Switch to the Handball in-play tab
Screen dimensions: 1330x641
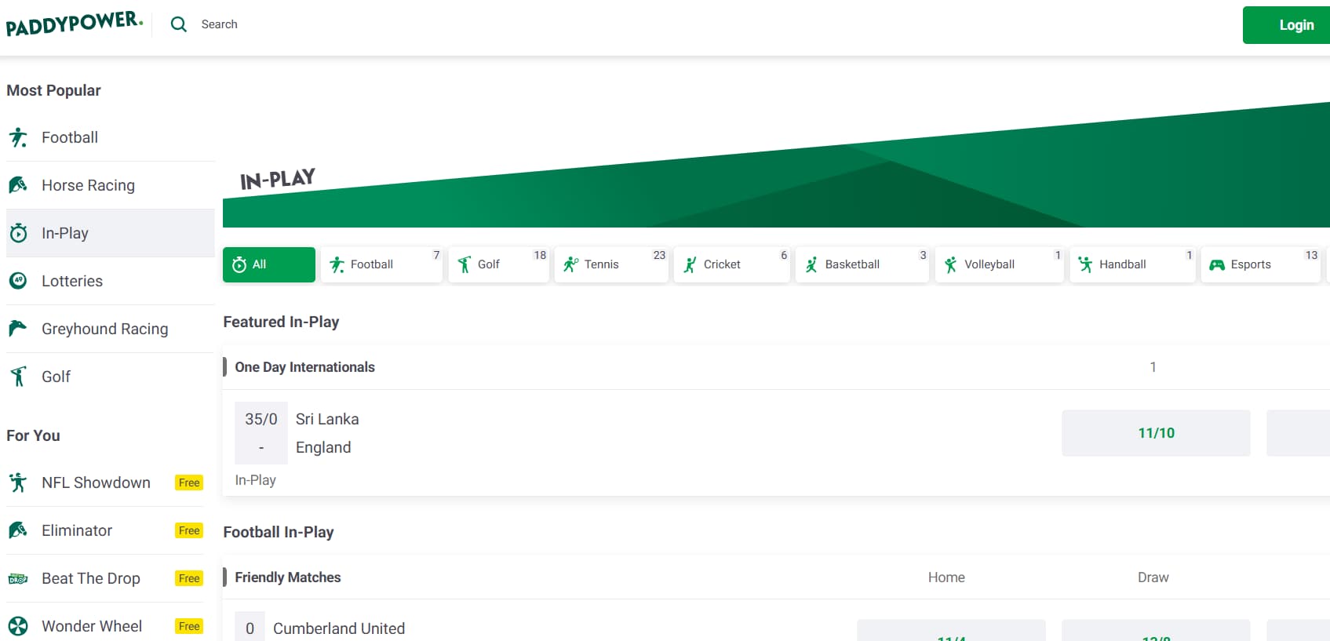tap(1133, 264)
